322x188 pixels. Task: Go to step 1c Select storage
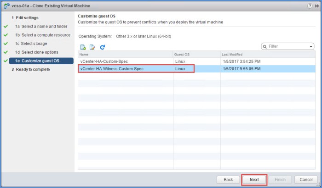pos(31,44)
